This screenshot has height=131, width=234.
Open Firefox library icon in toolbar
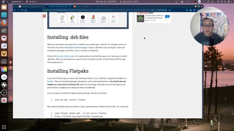pyautogui.click(x=187, y=10)
